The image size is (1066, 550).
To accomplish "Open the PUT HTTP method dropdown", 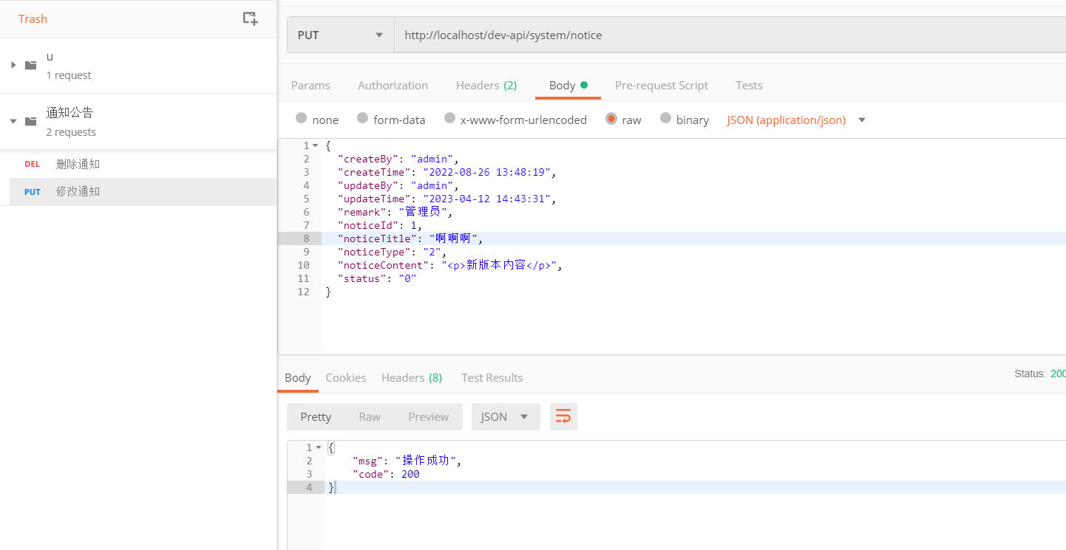I will coord(340,35).
